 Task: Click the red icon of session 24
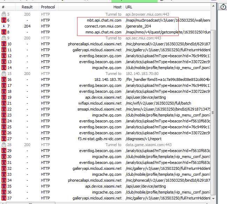point(4,121)
